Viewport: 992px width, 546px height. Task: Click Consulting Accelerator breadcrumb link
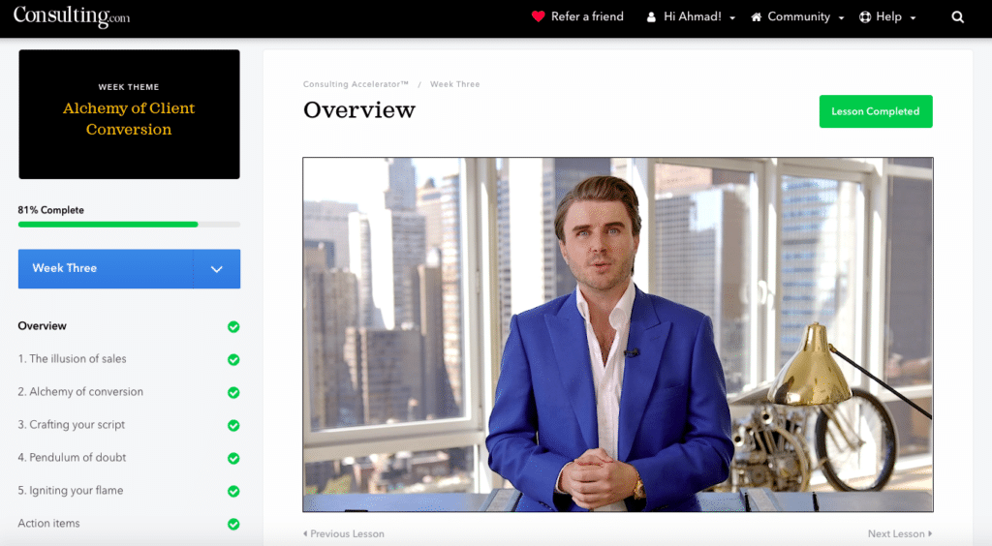click(356, 84)
